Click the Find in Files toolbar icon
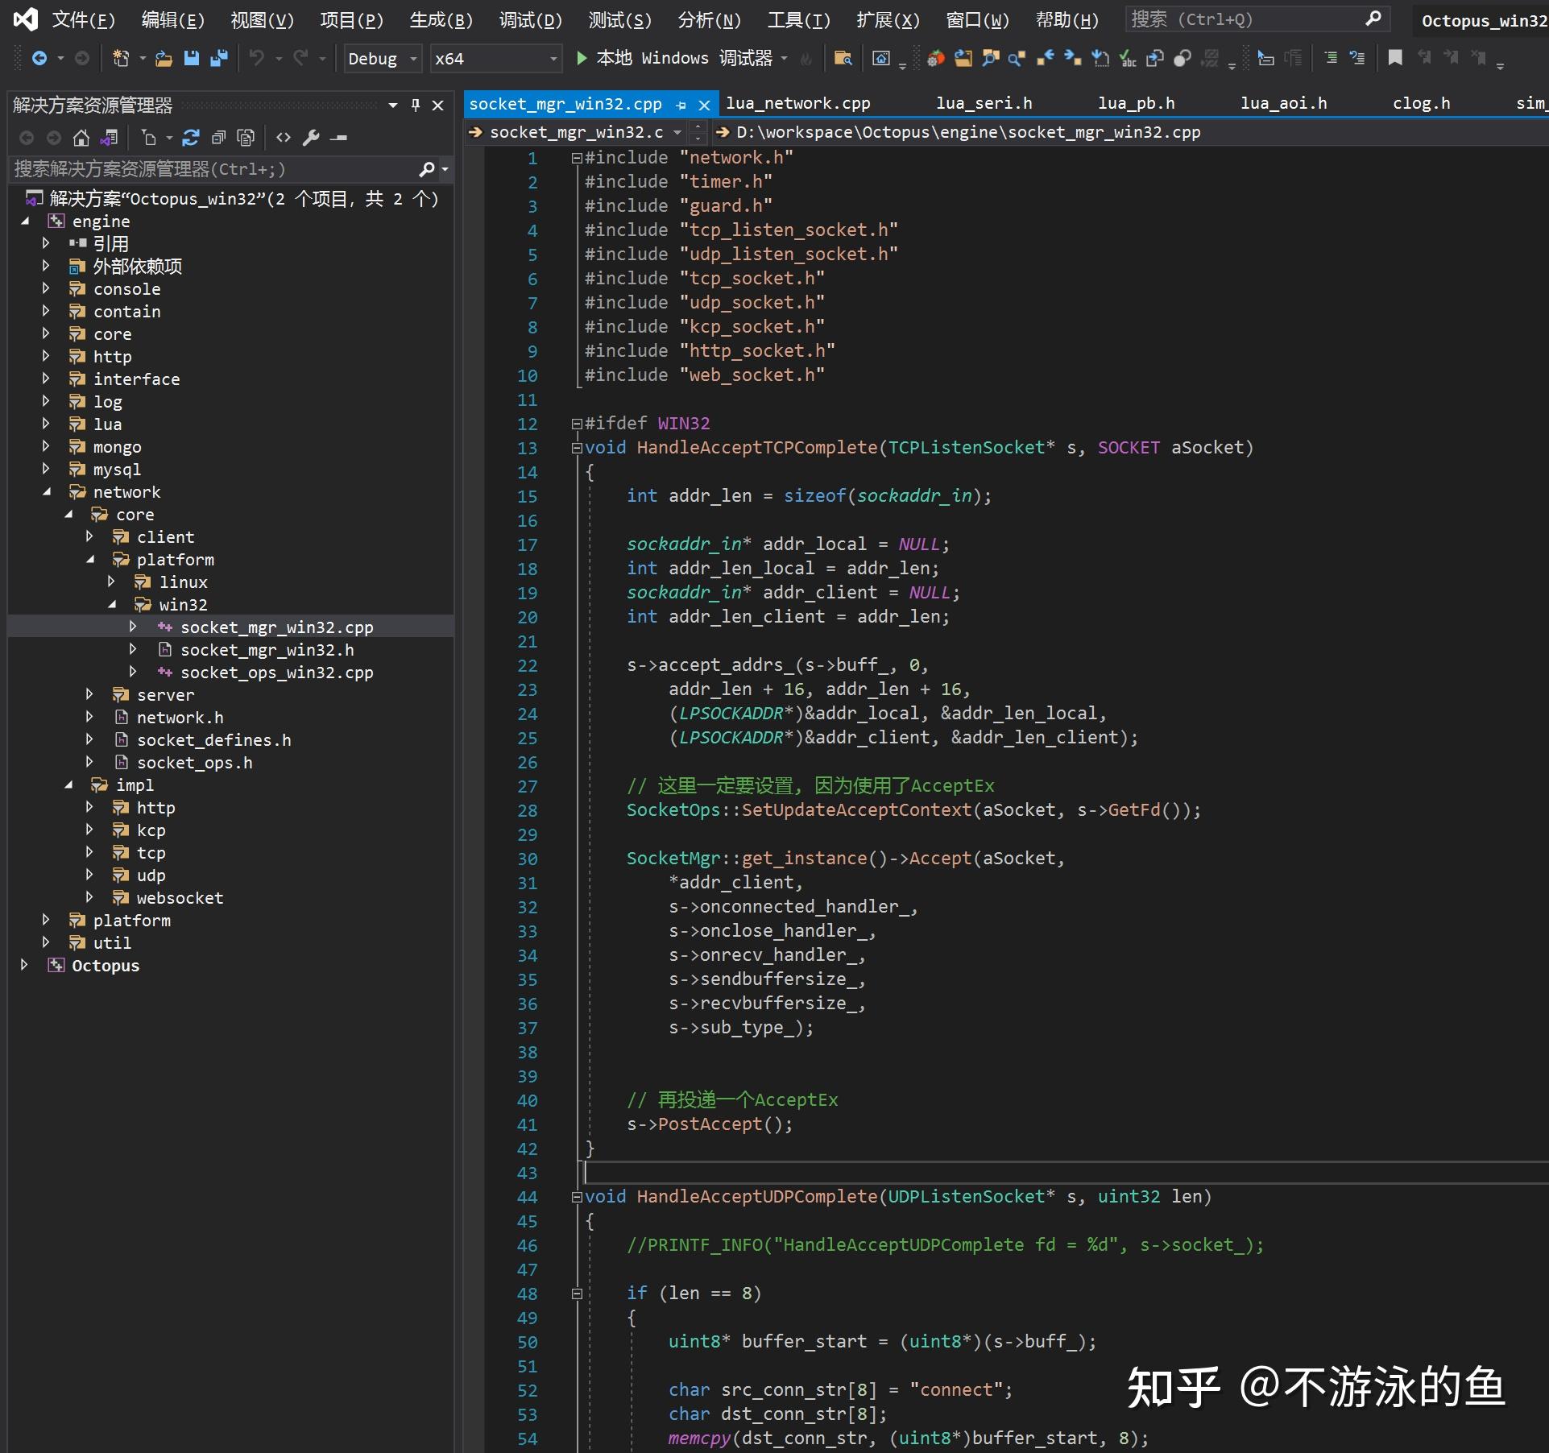 click(843, 58)
